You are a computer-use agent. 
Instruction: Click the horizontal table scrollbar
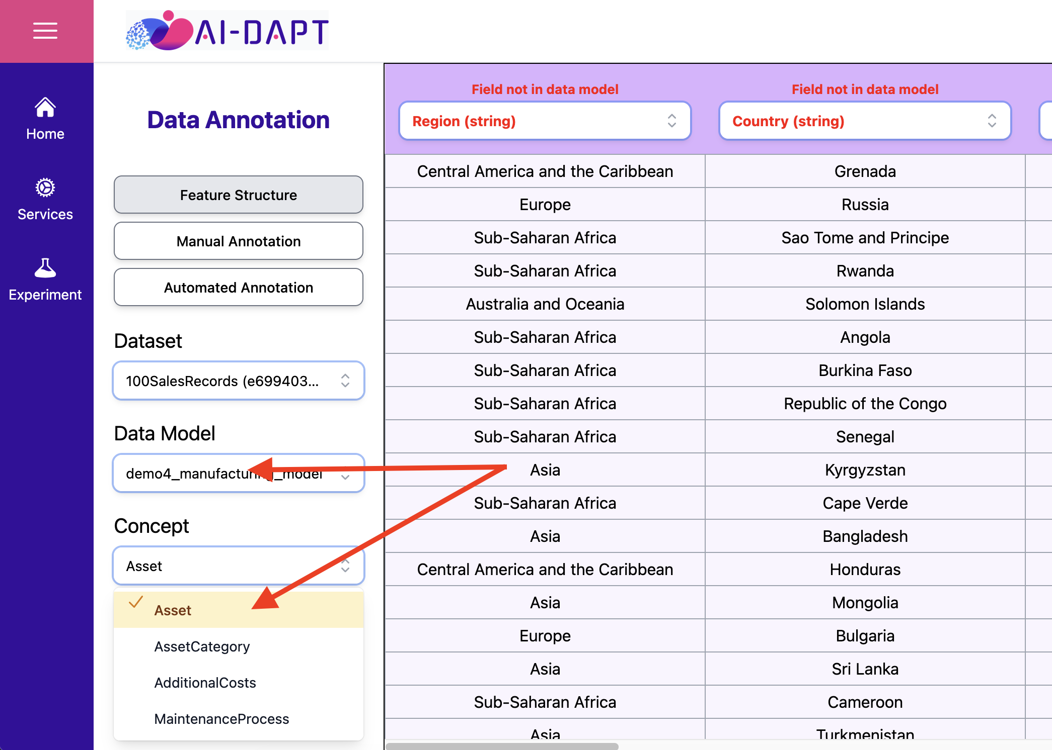[x=502, y=746]
